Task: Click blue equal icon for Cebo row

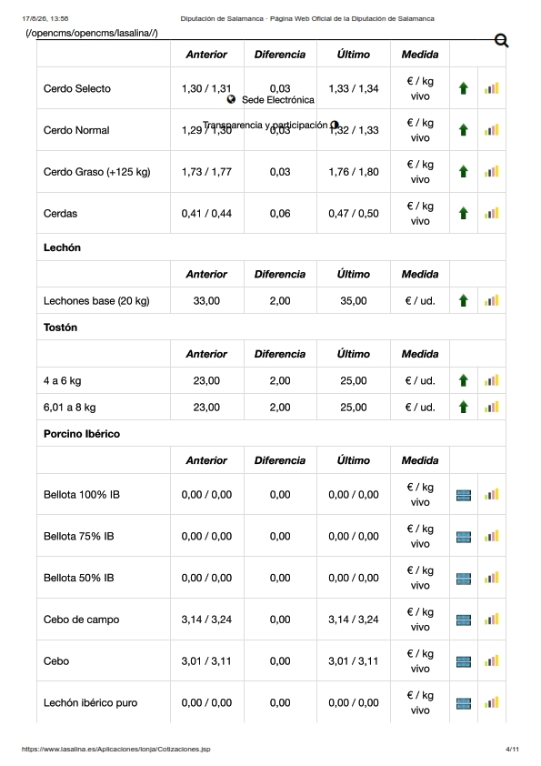Action: tap(464, 661)
